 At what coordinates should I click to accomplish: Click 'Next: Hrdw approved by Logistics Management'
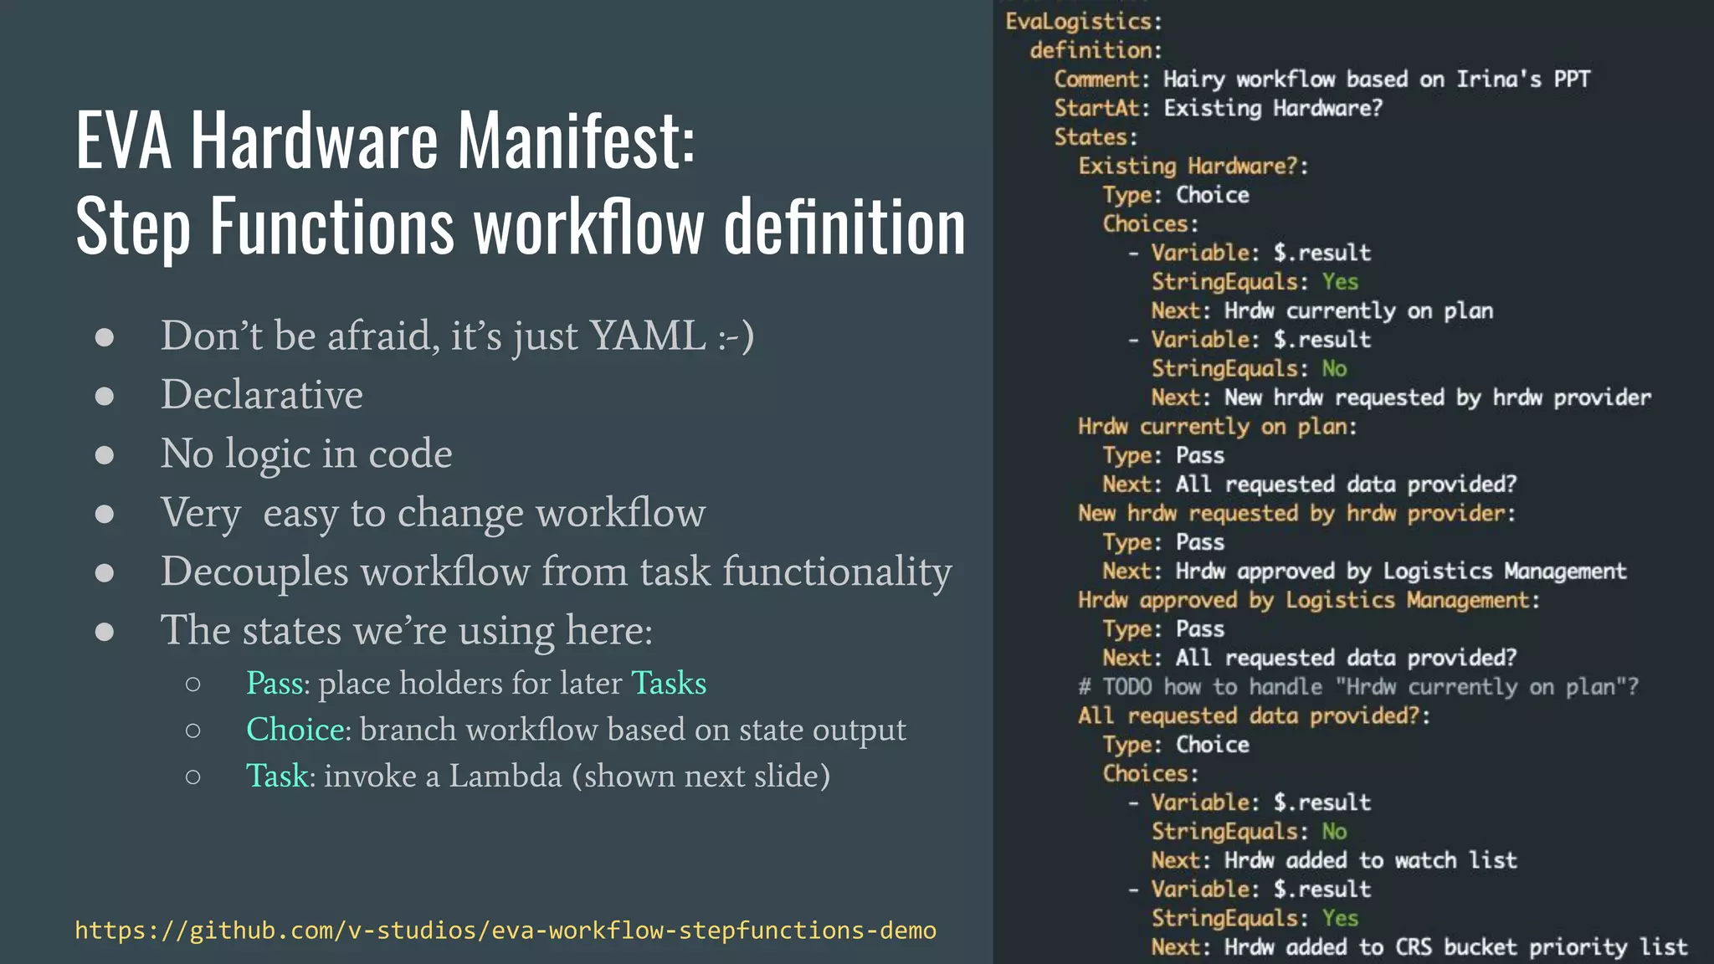click(1364, 571)
